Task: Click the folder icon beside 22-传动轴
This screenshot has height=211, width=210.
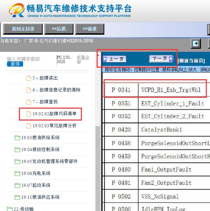Action: (10, 209)
